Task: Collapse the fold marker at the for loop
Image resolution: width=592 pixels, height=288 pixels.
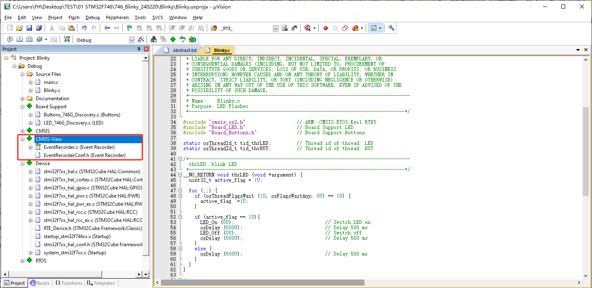Action: pyautogui.click(x=180, y=191)
